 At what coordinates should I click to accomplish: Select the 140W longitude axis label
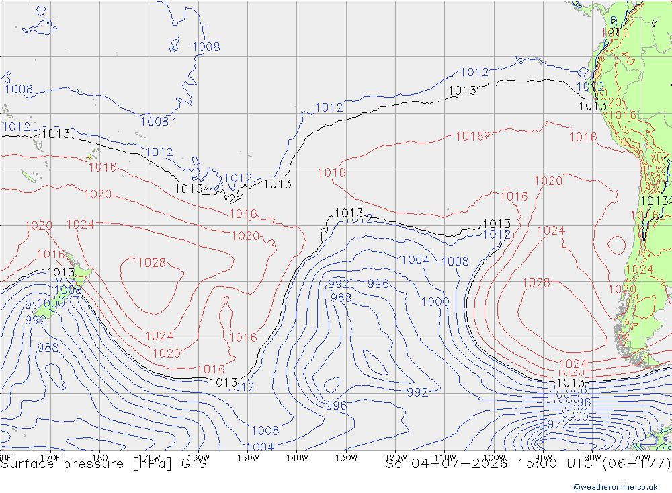point(297,458)
